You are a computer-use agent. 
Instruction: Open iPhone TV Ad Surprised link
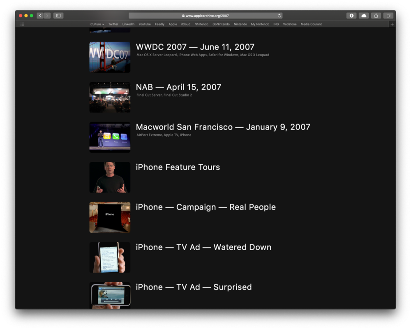click(x=194, y=287)
